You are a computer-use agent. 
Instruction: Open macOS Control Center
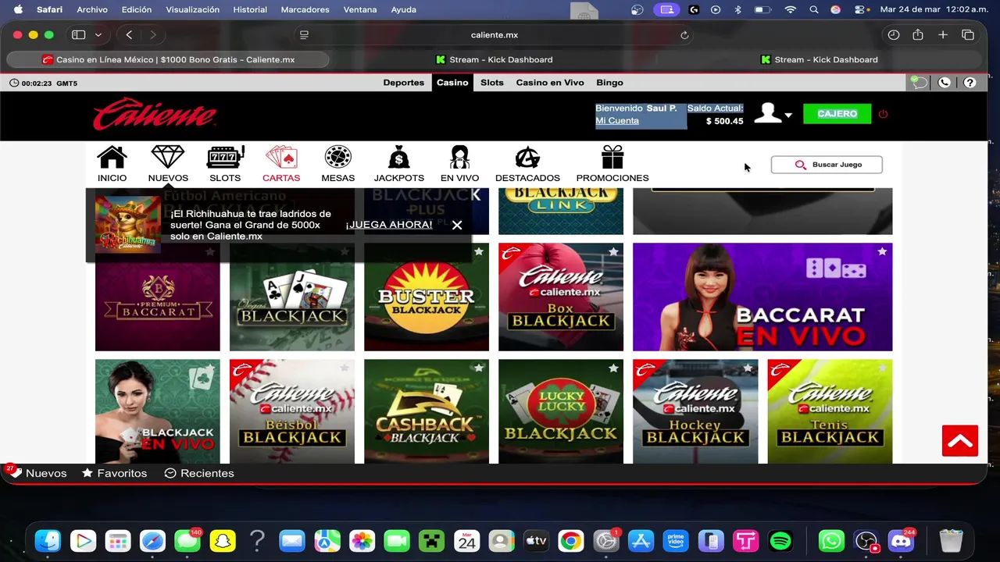[860, 9]
